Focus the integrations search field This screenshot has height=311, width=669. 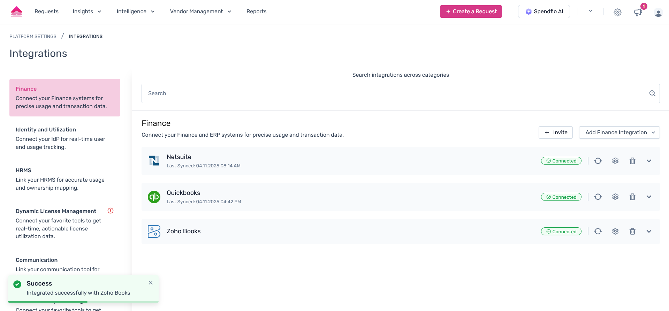point(401,93)
